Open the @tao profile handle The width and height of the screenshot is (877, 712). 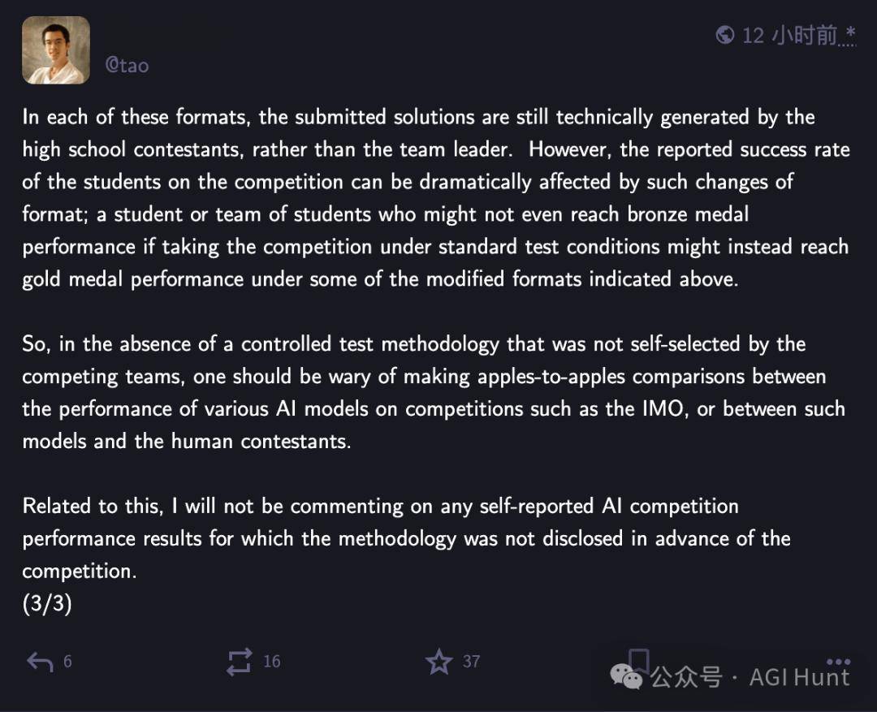[127, 66]
